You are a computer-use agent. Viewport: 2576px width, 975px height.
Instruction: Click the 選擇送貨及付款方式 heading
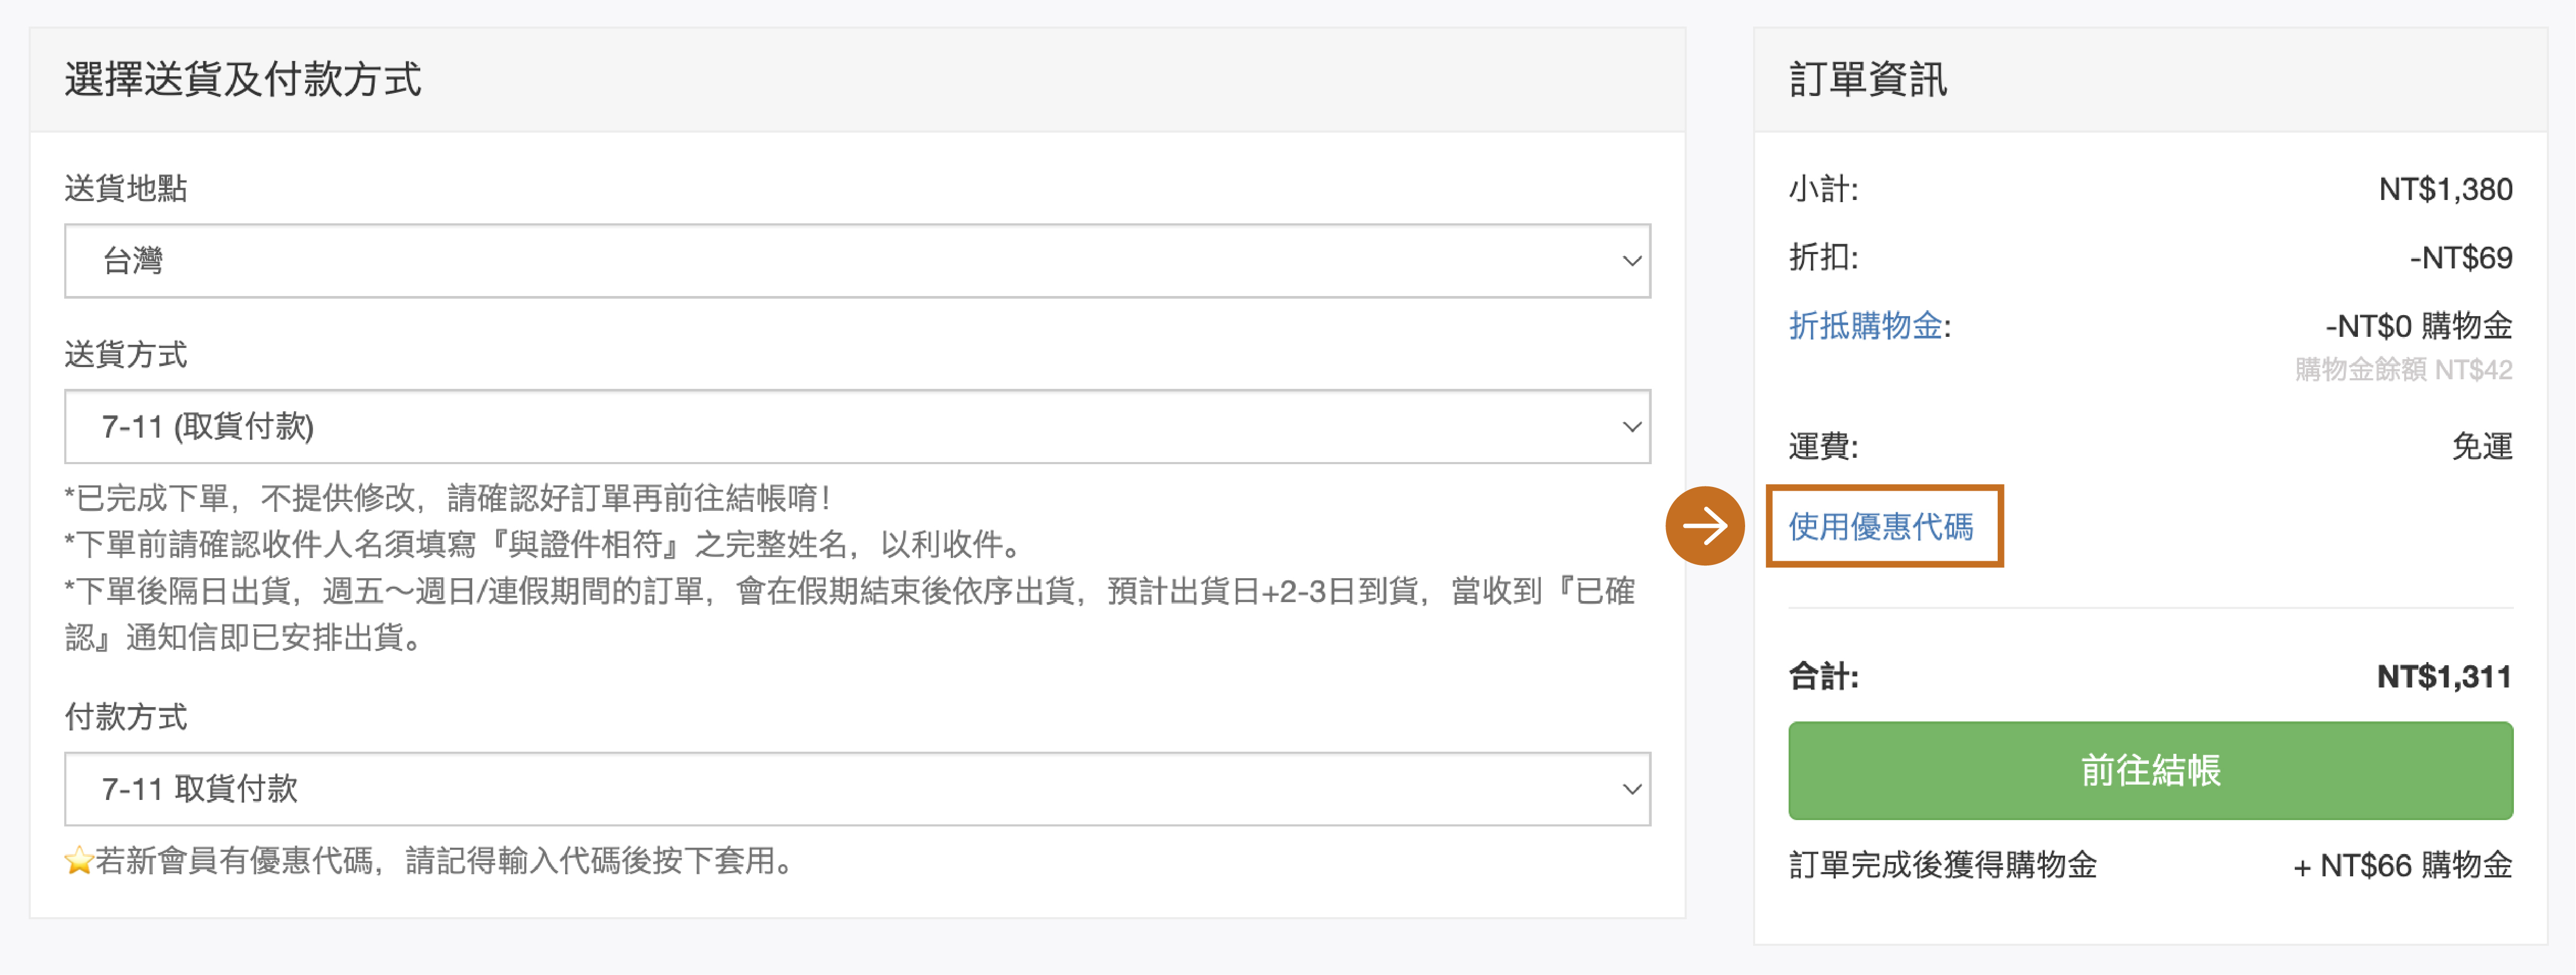243,80
